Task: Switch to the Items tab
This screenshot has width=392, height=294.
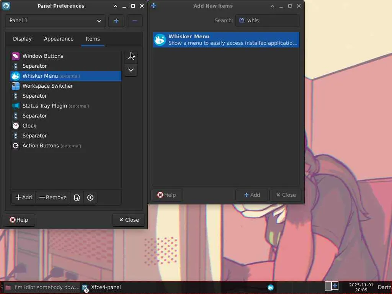Action: coord(93,39)
